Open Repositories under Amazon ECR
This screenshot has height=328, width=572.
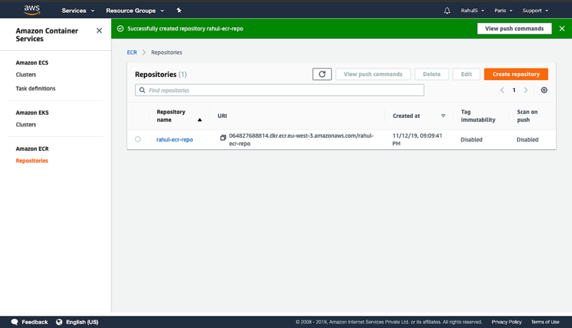point(32,161)
